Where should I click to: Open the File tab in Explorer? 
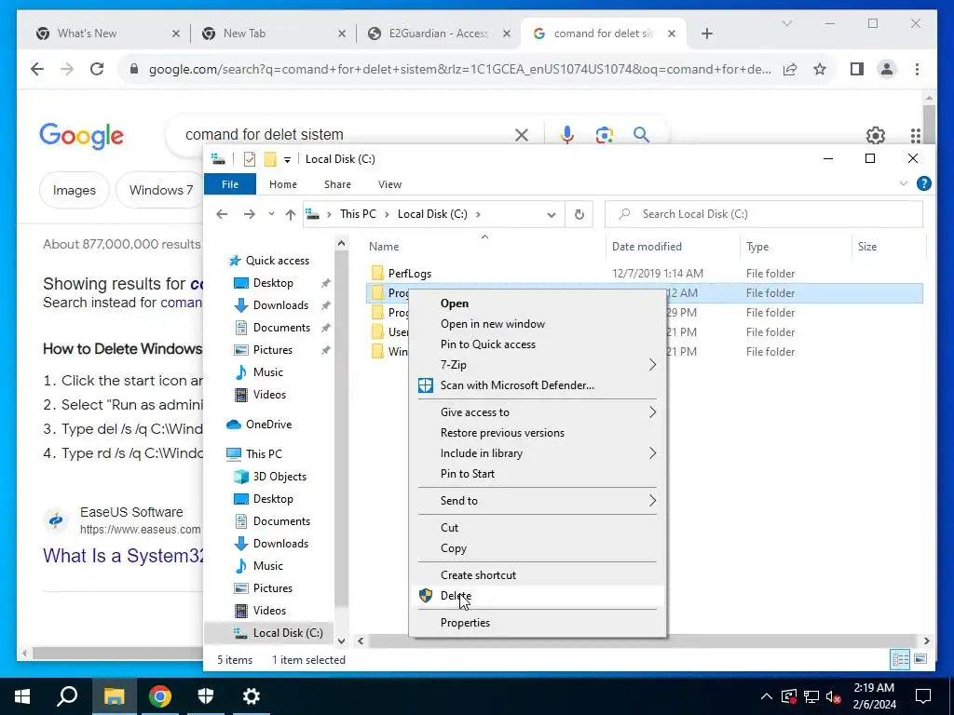coord(230,184)
